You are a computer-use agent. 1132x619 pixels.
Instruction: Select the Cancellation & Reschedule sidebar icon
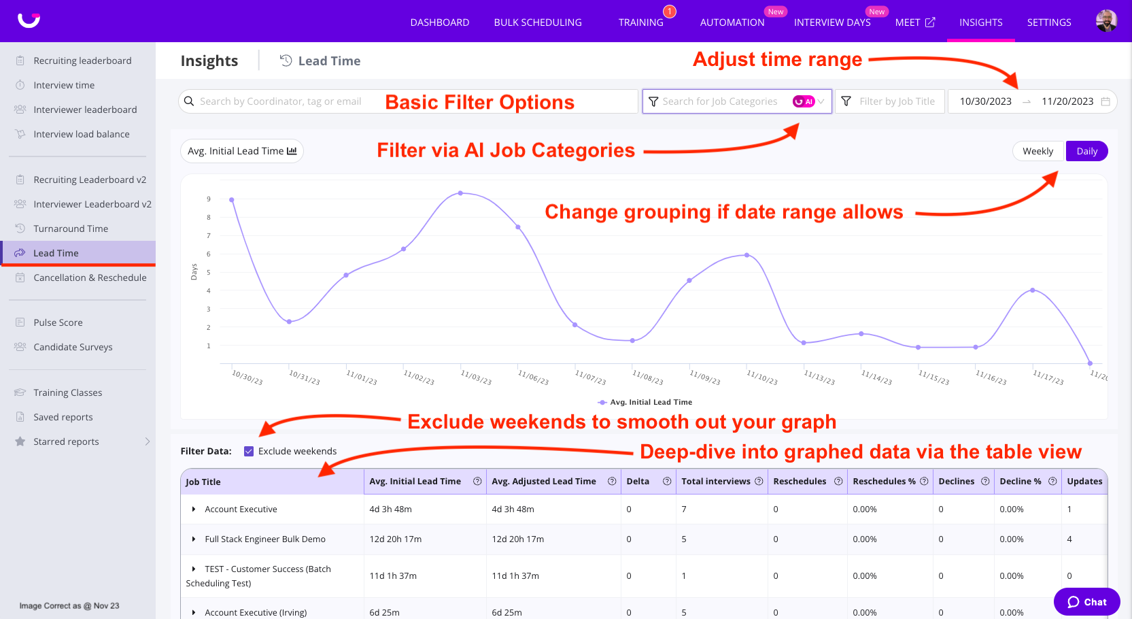19,278
